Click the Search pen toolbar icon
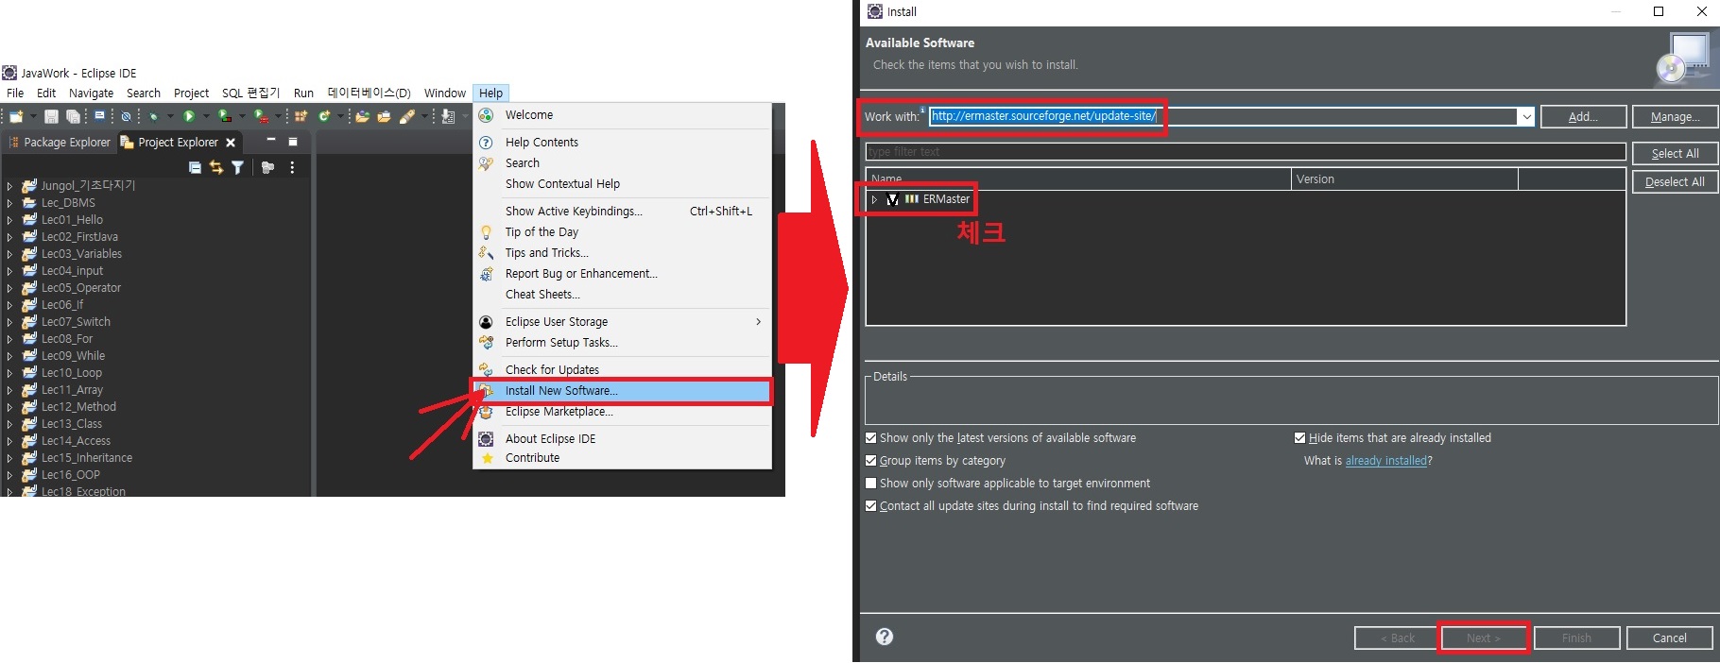This screenshot has height=663, width=1720. click(x=406, y=116)
